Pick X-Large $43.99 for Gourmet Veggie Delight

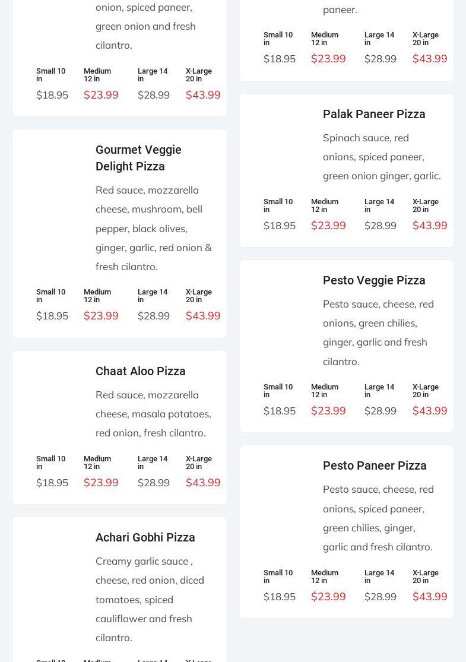click(x=203, y=315)
